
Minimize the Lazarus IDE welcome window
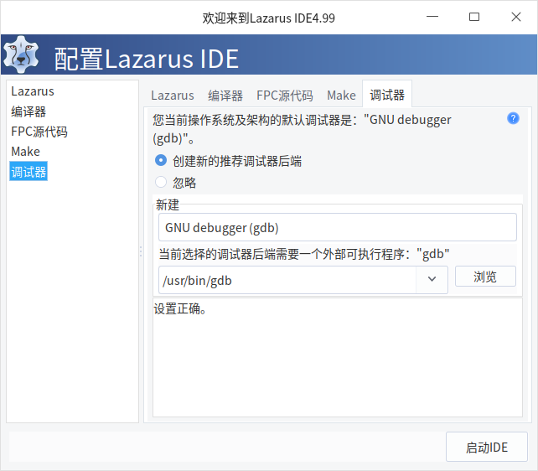click(x=432, y=17)
